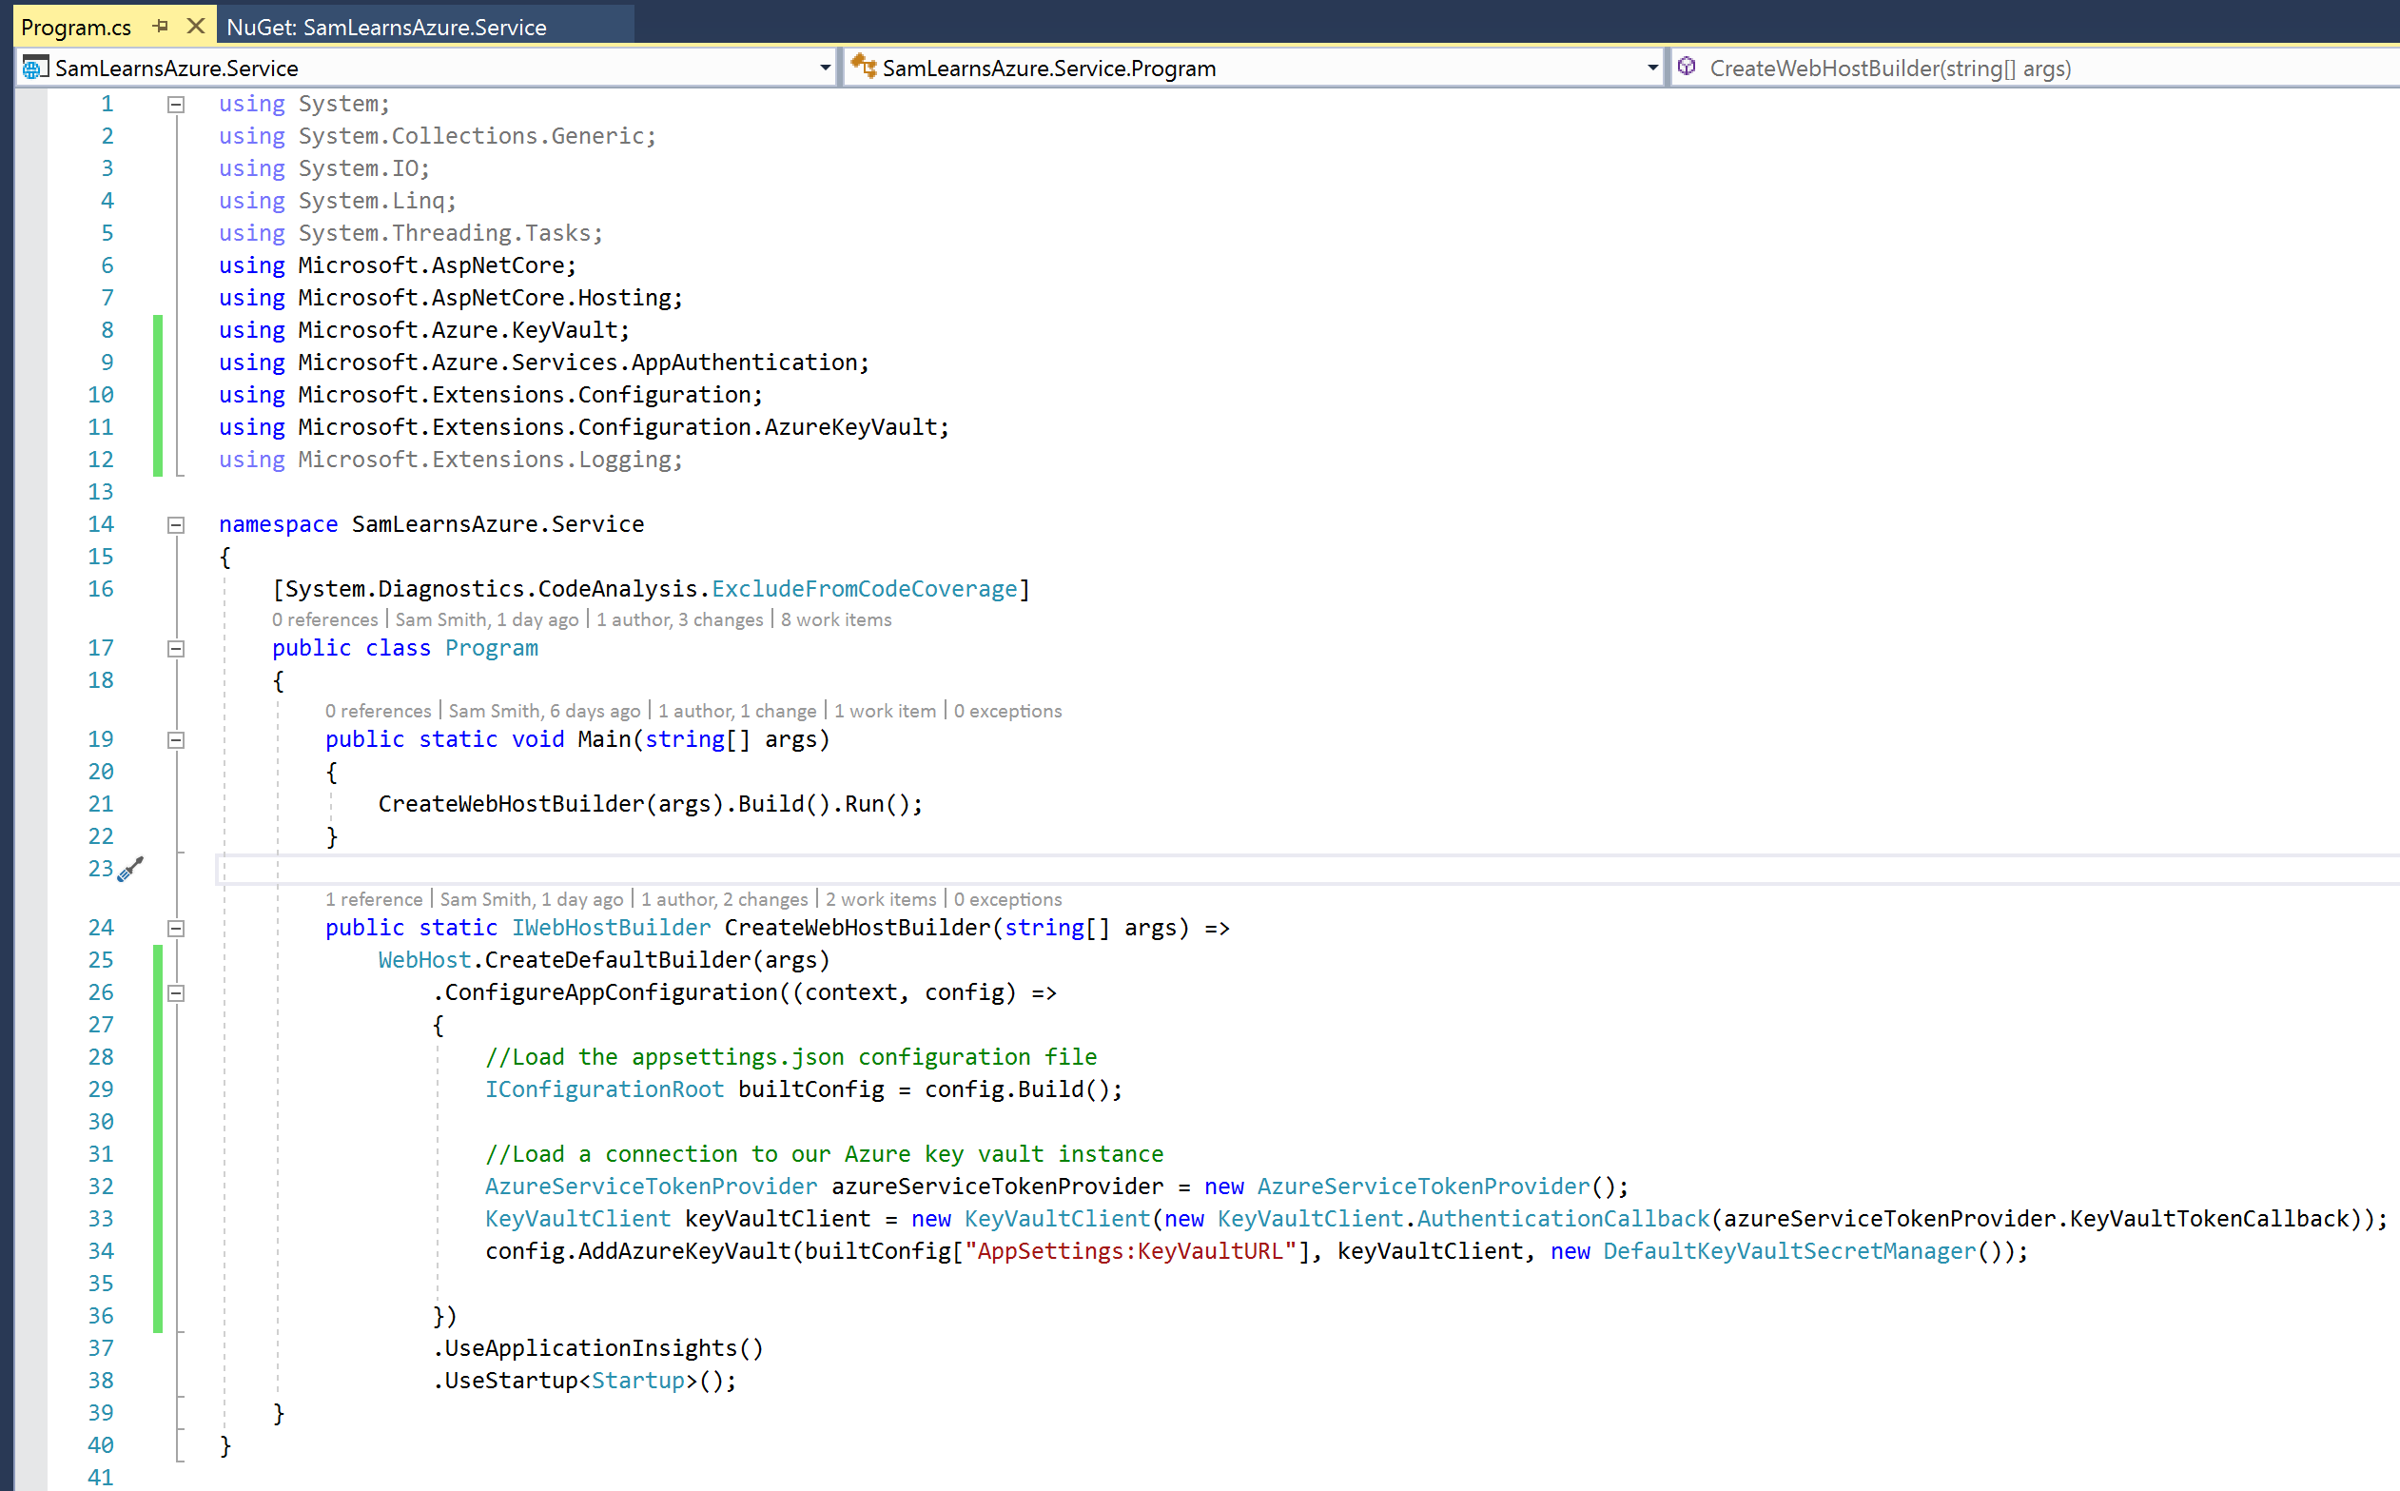Screen dimensions: 2400x1491
Task: Open the SamLearnsAzure.Service.Program type dropdown
Action: (x=1652, y=69)
